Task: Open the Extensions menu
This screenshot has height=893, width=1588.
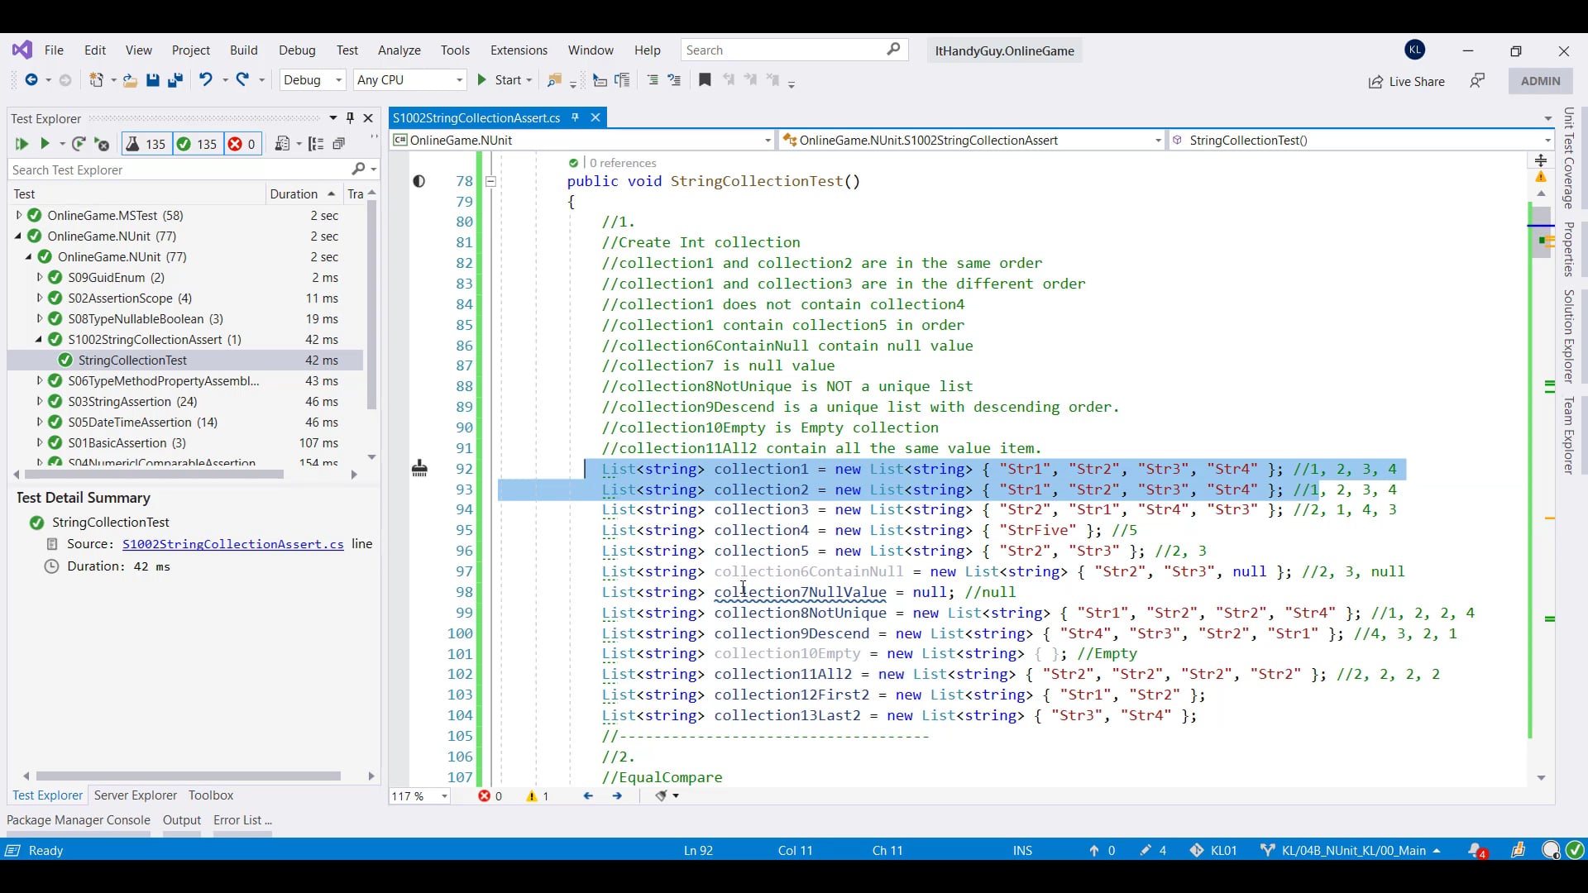Action: [x=519, y=50]
